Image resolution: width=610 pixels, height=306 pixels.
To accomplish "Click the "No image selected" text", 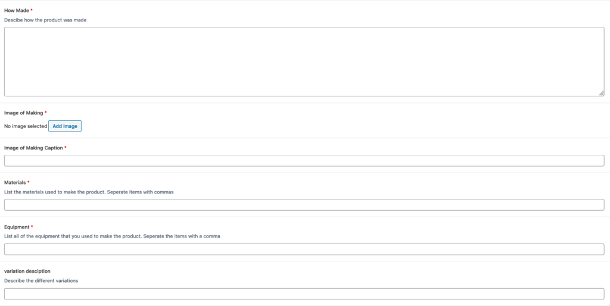I will tap(26, 126).
